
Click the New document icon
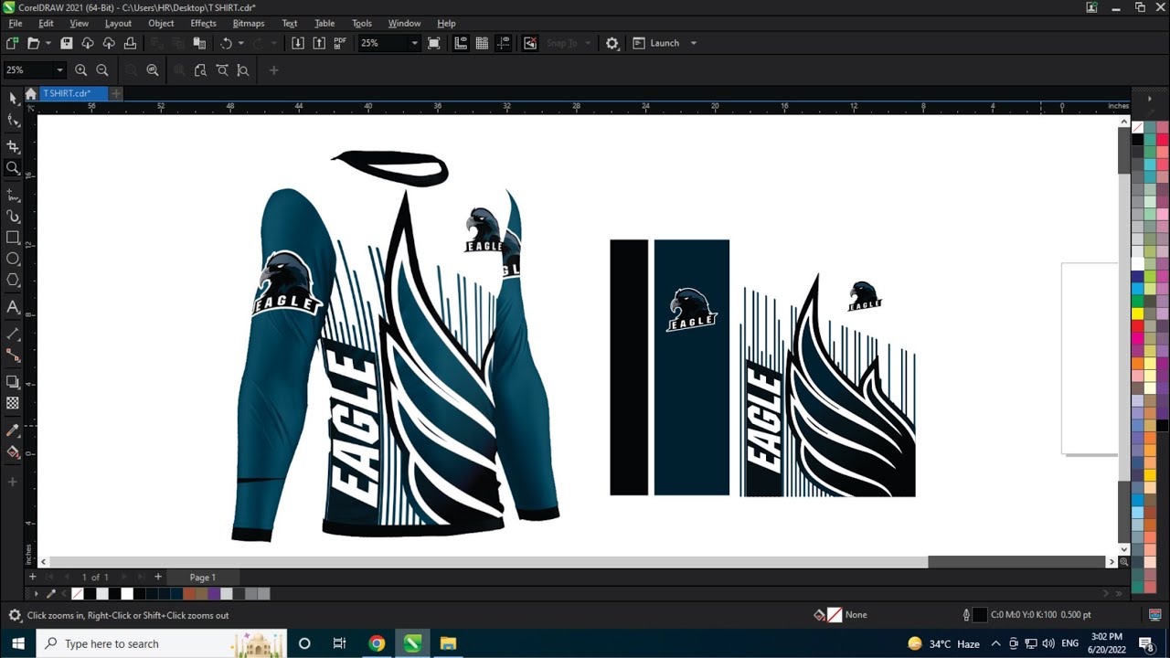tap(12, 43)
